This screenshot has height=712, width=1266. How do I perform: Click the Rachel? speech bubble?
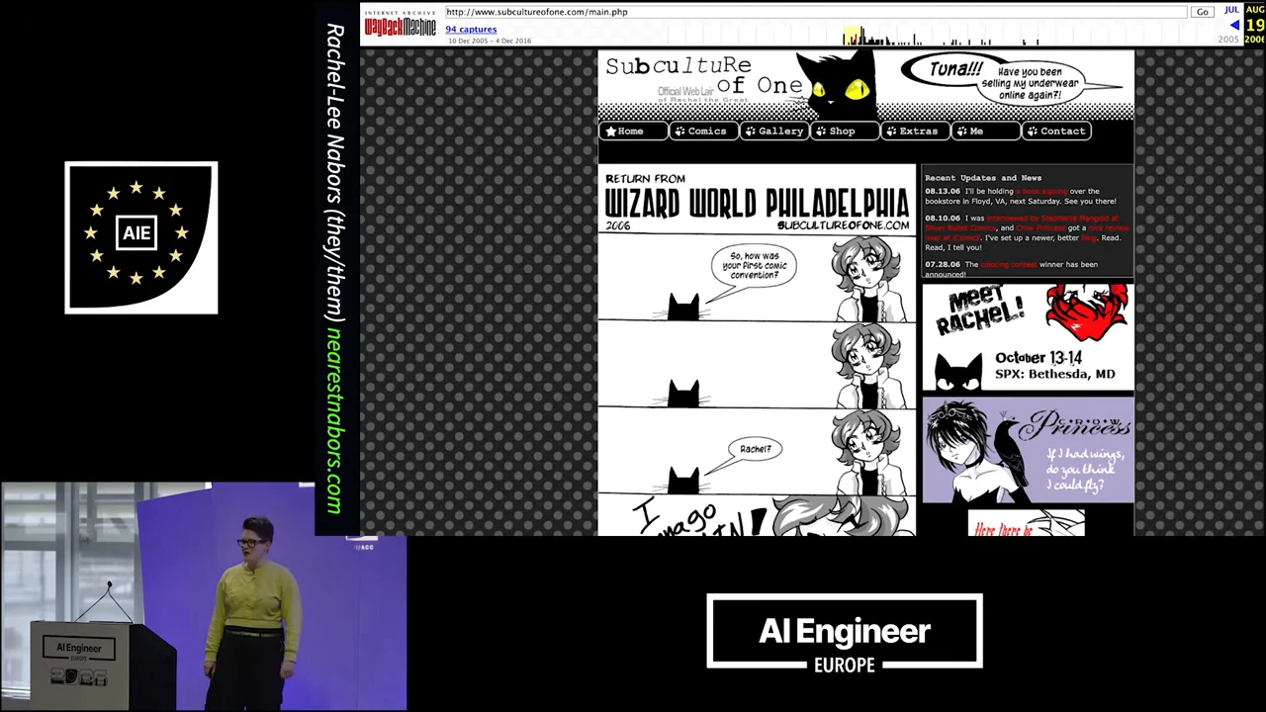click(756, 450)
